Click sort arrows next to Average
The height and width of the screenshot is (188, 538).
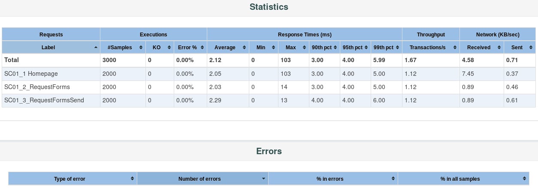coord(244,48)
